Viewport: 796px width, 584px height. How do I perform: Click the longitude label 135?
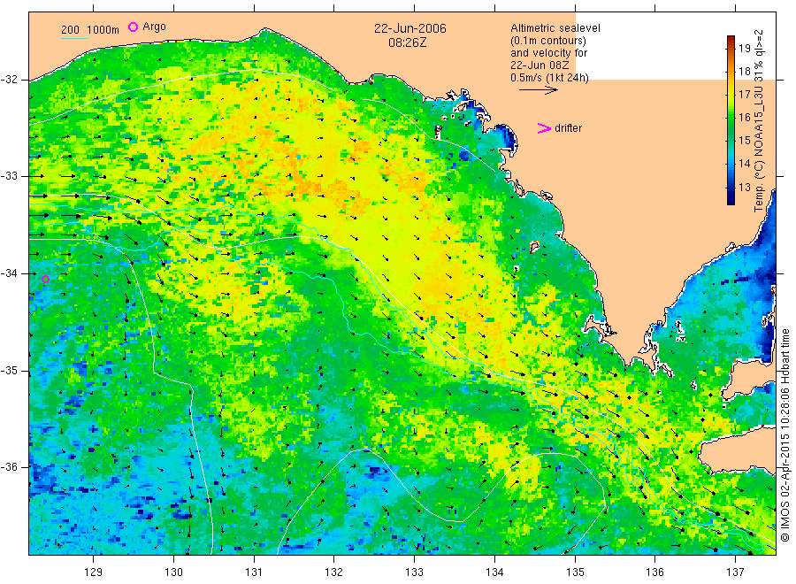(575, 572)
